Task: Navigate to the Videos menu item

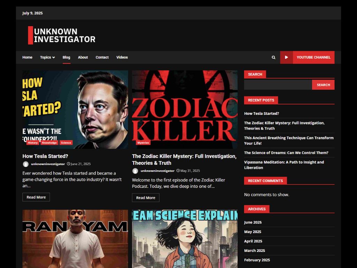Action: point(122,58)
